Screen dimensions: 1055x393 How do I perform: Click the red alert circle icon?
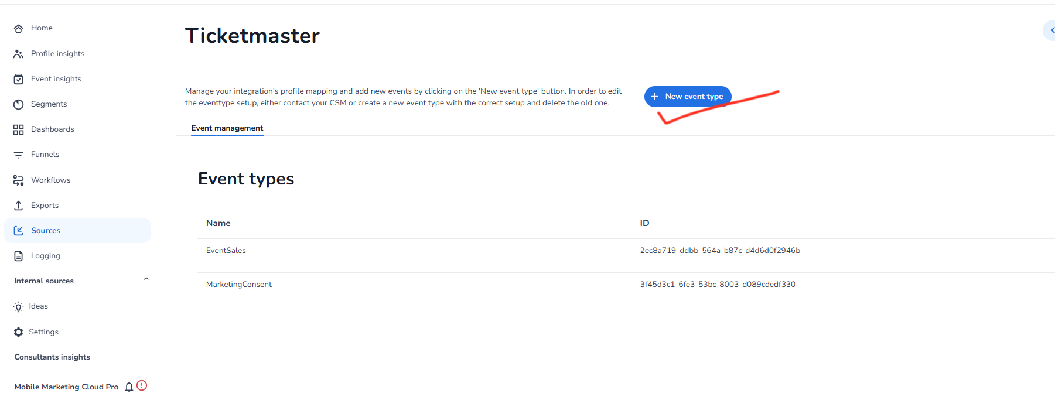click(x=142, y=385)
